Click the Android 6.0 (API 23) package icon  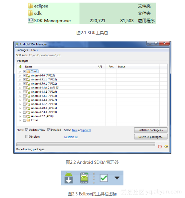point(28,76)
